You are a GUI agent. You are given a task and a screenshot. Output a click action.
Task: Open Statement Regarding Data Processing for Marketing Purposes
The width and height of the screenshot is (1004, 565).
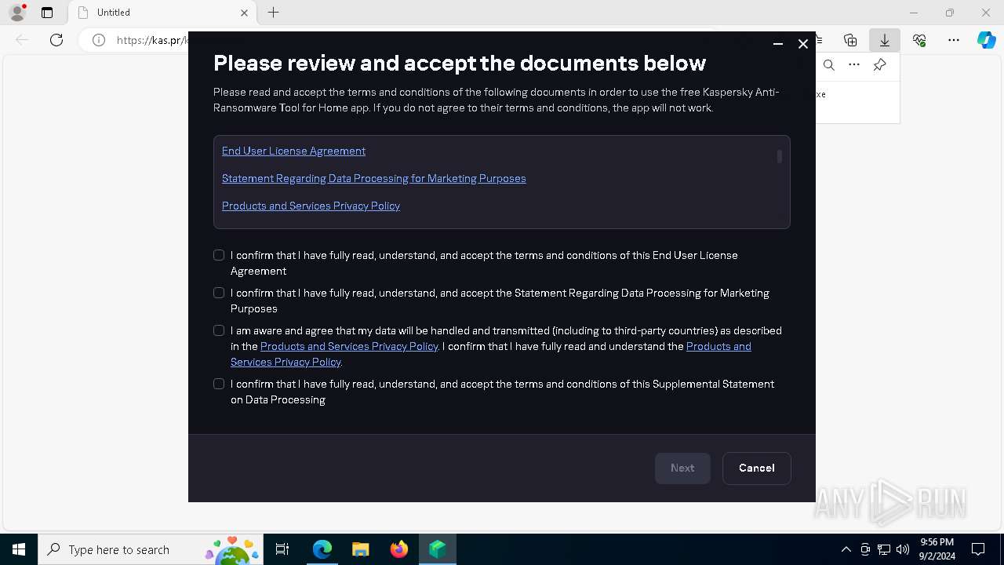374,178
